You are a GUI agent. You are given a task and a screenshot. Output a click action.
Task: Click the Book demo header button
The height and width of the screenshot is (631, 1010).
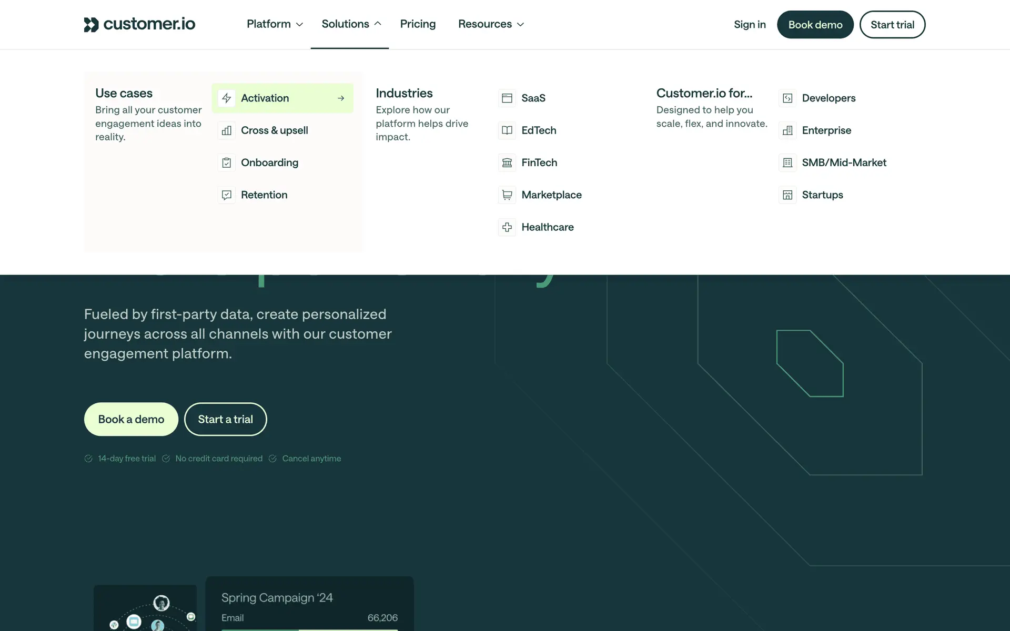815,25
